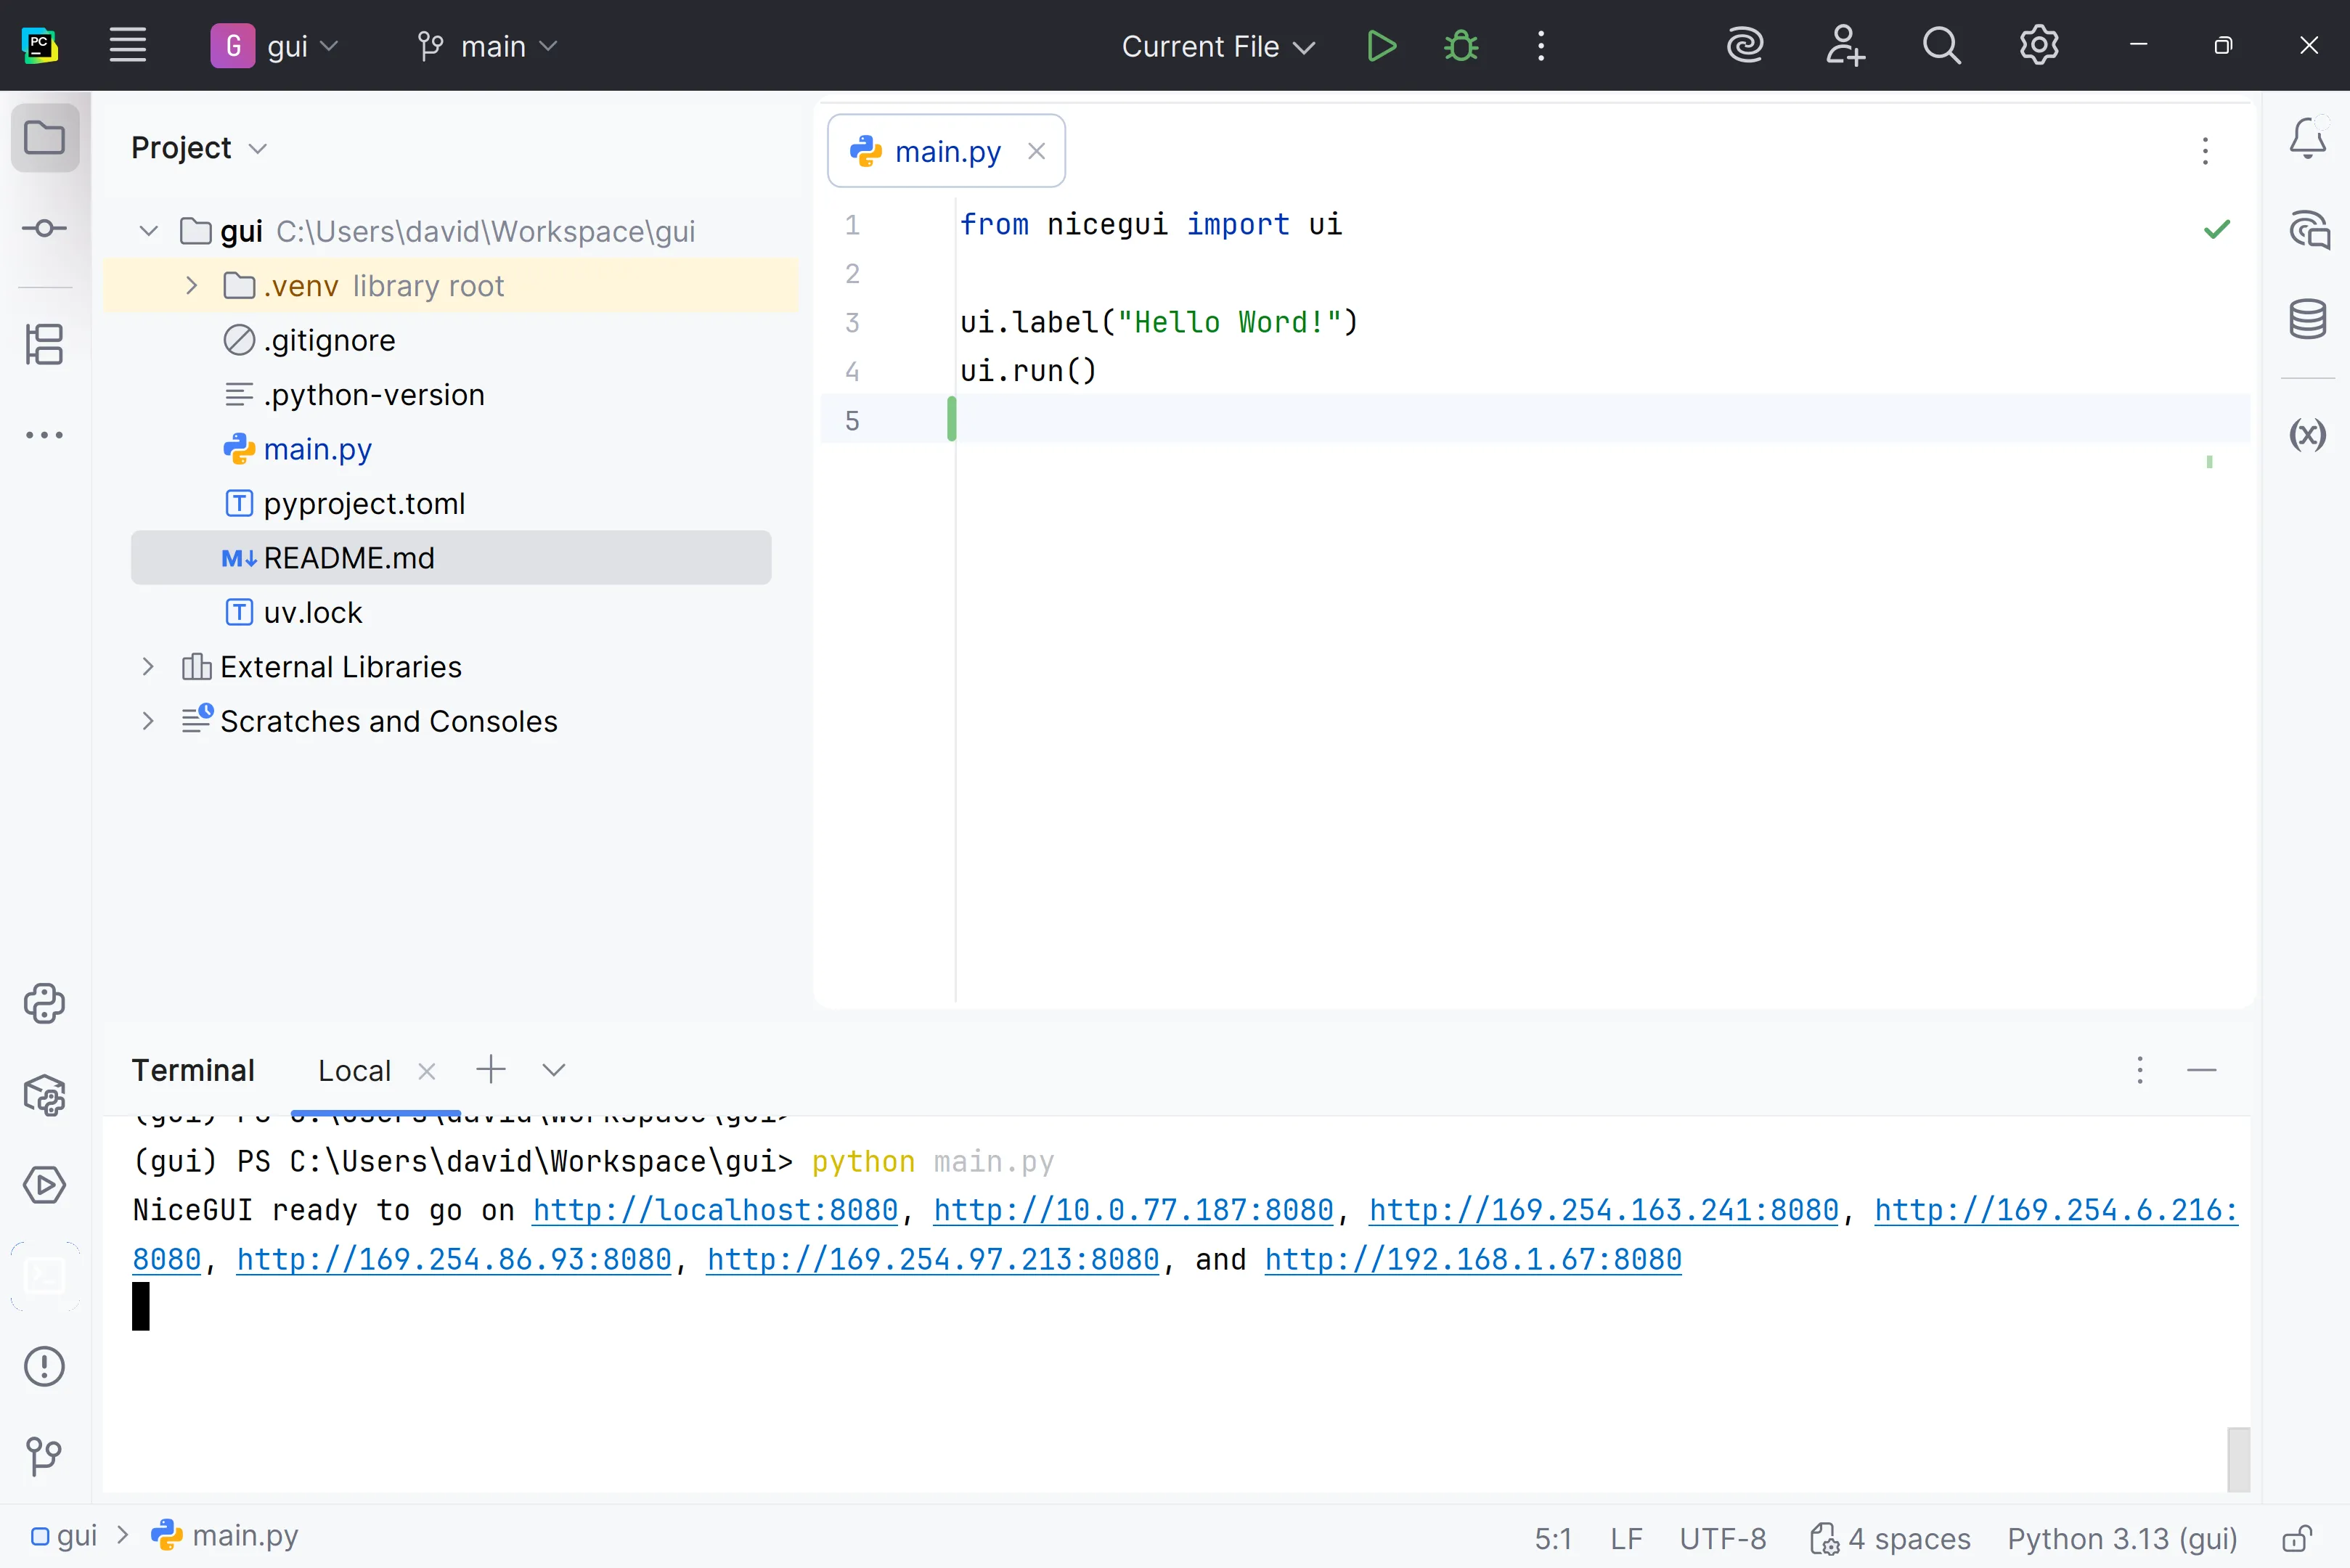Start the debugger with bug icon

(1460, 46)
